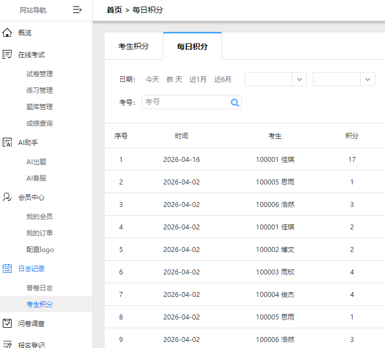Open 试卷管理 submenu item

pos(40,74)
